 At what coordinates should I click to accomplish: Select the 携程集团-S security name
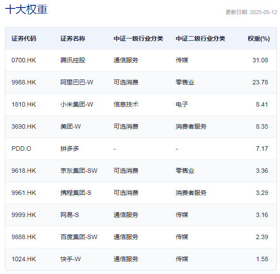click(x=76, y=193)
